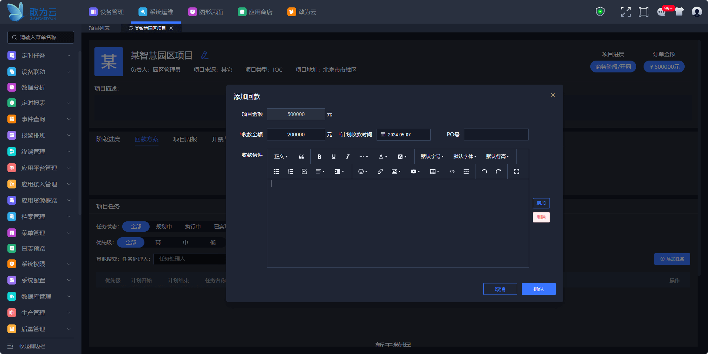Toggle italic formatting

pyautogui.click(x=347, y=157)
